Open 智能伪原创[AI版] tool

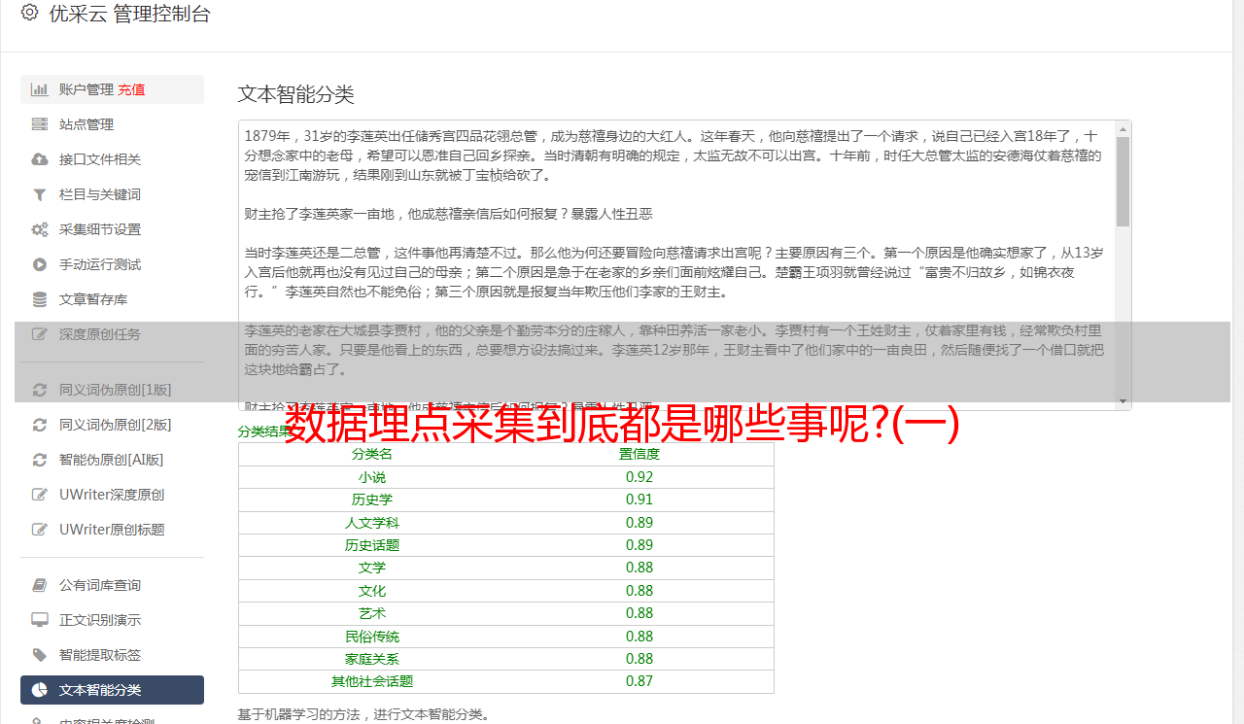[x=112, y=460]
